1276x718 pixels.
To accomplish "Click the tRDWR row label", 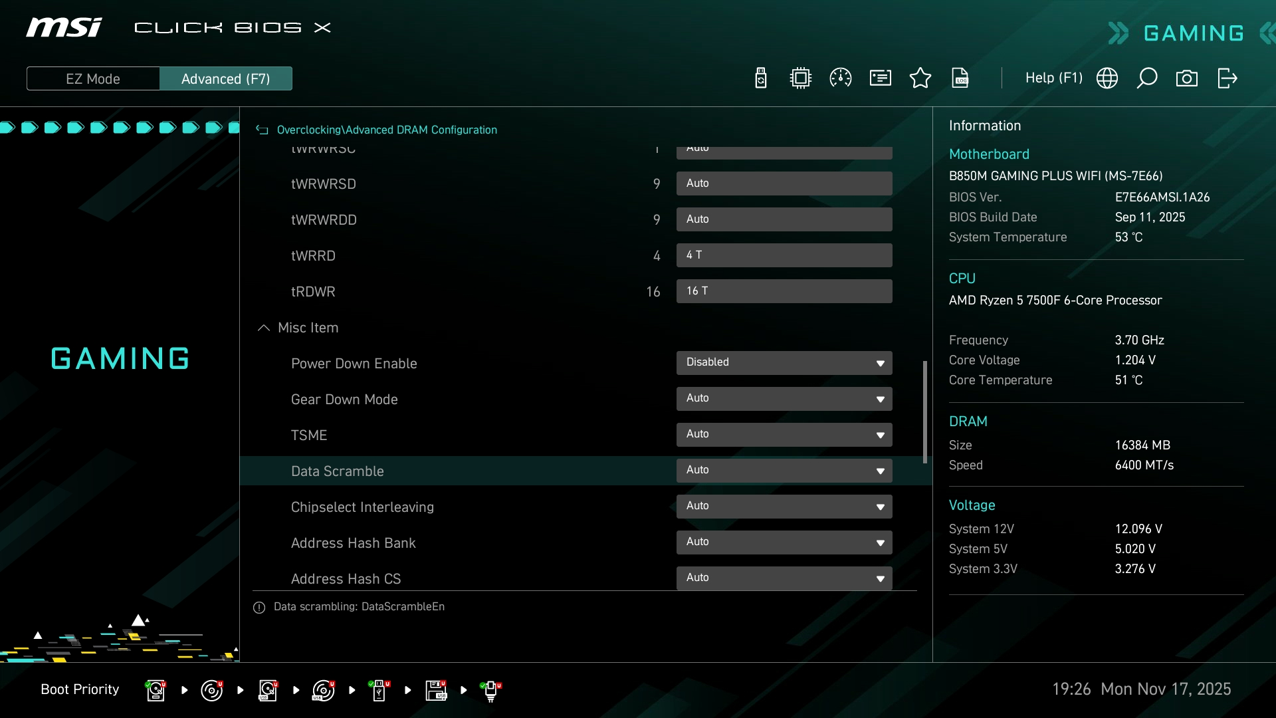I will coord(313,292).
